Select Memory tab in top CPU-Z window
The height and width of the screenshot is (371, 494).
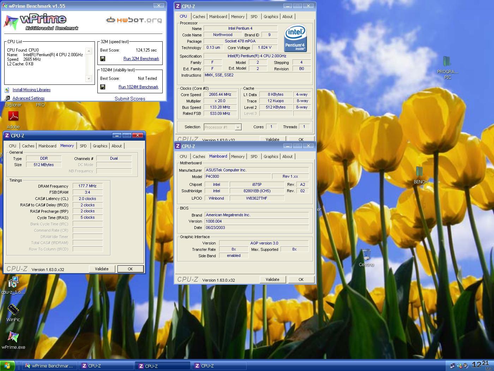[x=238, y=17]
